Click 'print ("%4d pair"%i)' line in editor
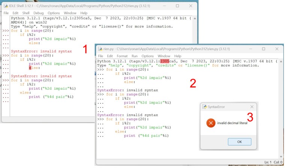 click(146, 136)
